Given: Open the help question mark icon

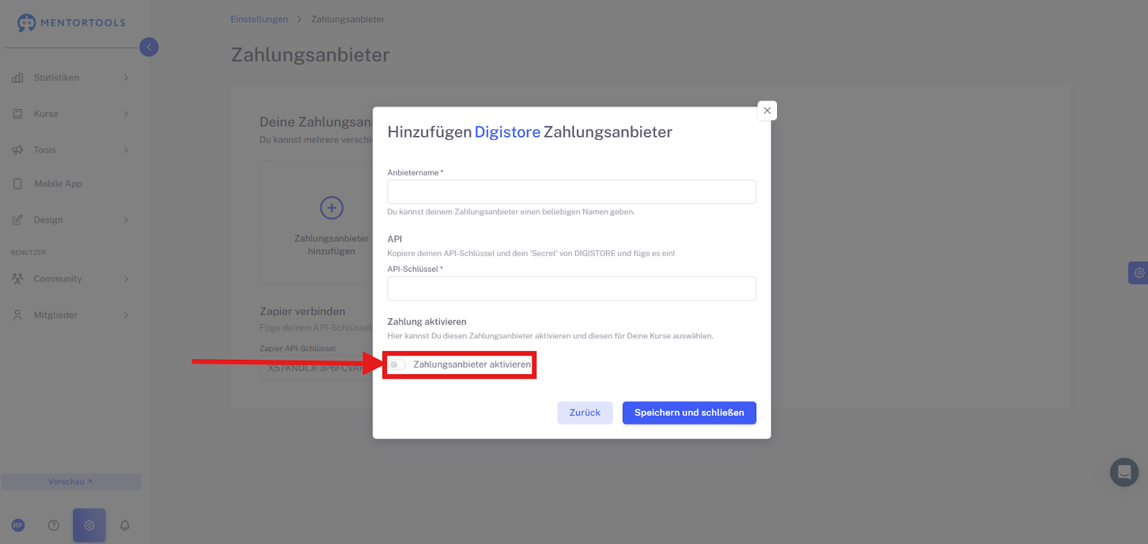Looking at the screenshot, I should point(54,525).
